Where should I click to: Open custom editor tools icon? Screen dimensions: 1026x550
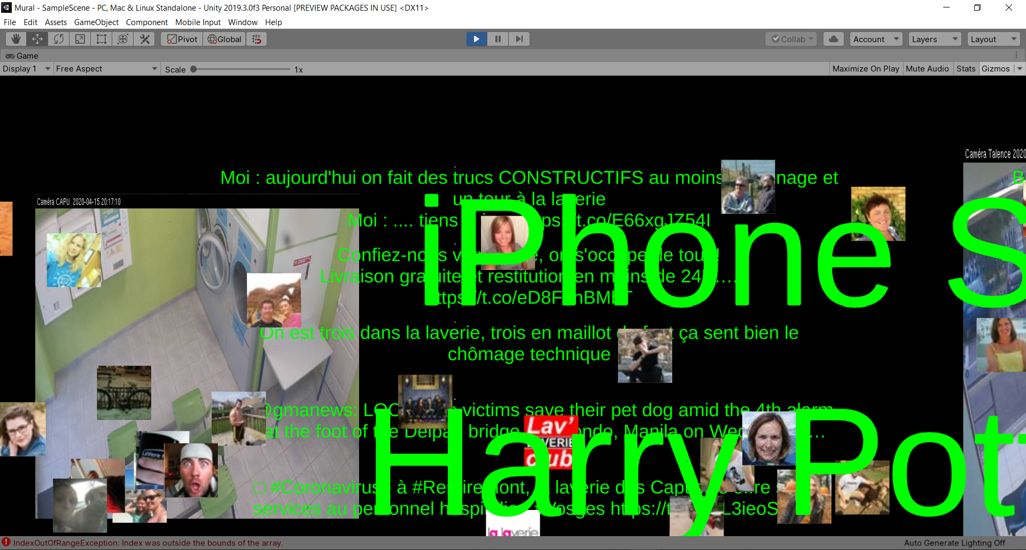point(144,39)
